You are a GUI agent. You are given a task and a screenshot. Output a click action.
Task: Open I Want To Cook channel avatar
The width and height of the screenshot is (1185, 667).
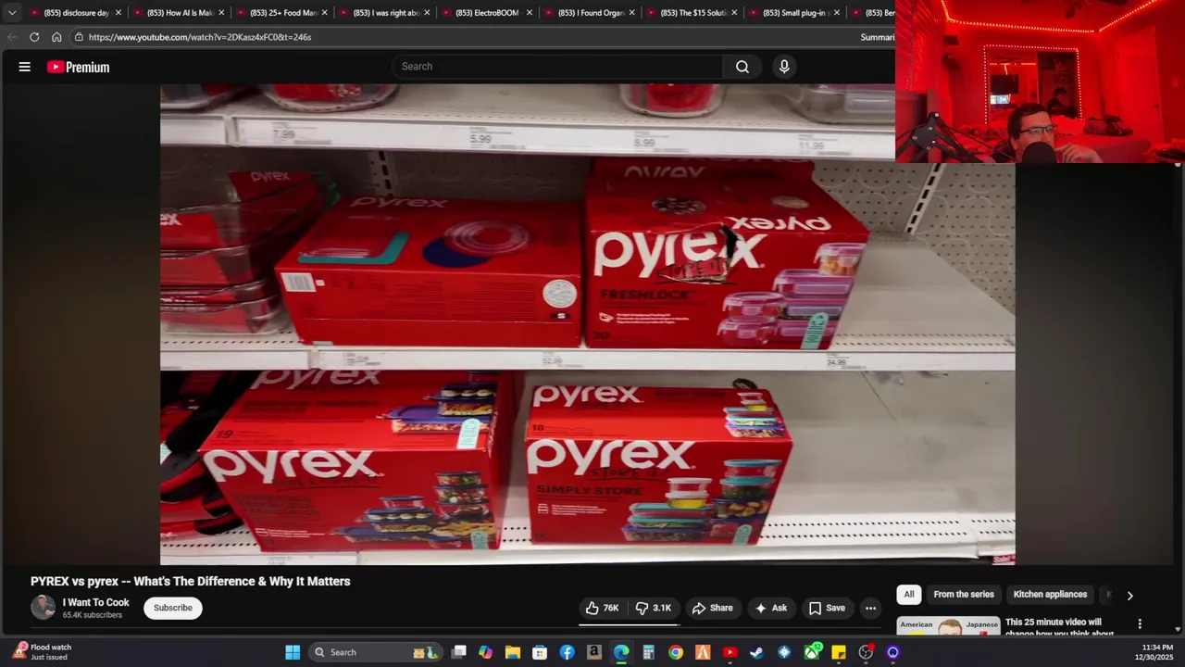coord(43,608)
